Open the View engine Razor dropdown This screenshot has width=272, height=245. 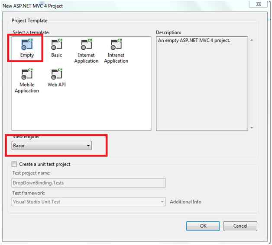pos(52,145)
